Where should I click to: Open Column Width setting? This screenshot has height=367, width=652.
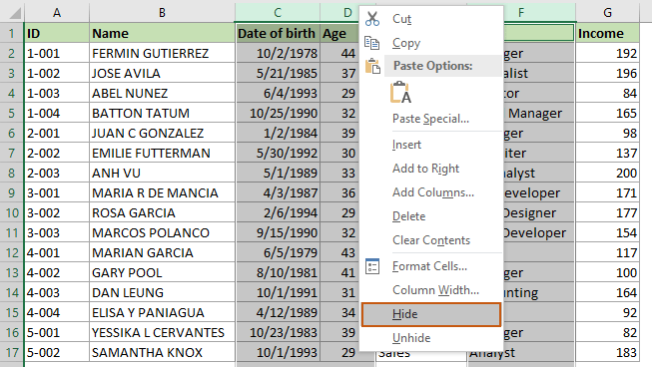coord(431,290)
